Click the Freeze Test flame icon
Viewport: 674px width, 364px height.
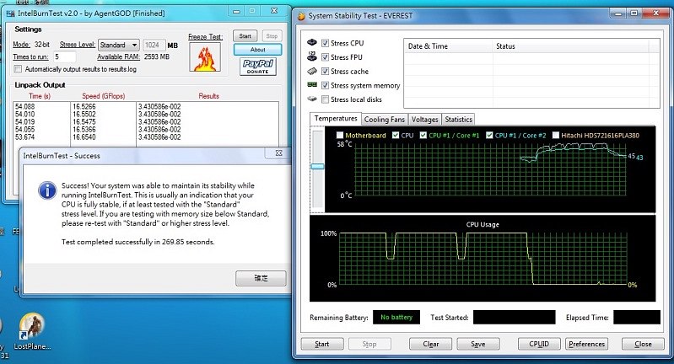point(205,56)
